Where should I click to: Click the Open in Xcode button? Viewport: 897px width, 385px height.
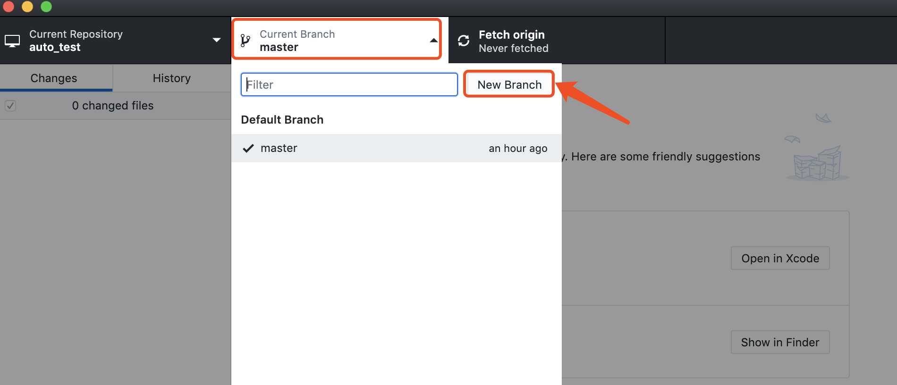coord(780,258)
